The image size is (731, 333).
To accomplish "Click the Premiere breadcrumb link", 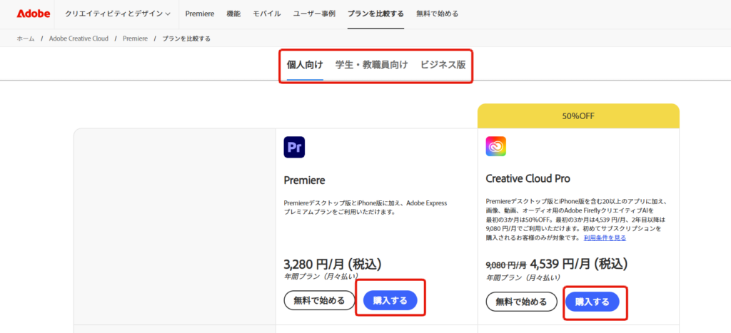I will pyautogui.click(x=136, y=39).
